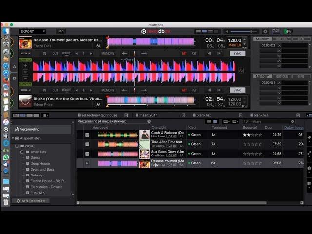312x234 pixels.
Task: Reset tempo with RST next to deck B MT
Action: 194,90
